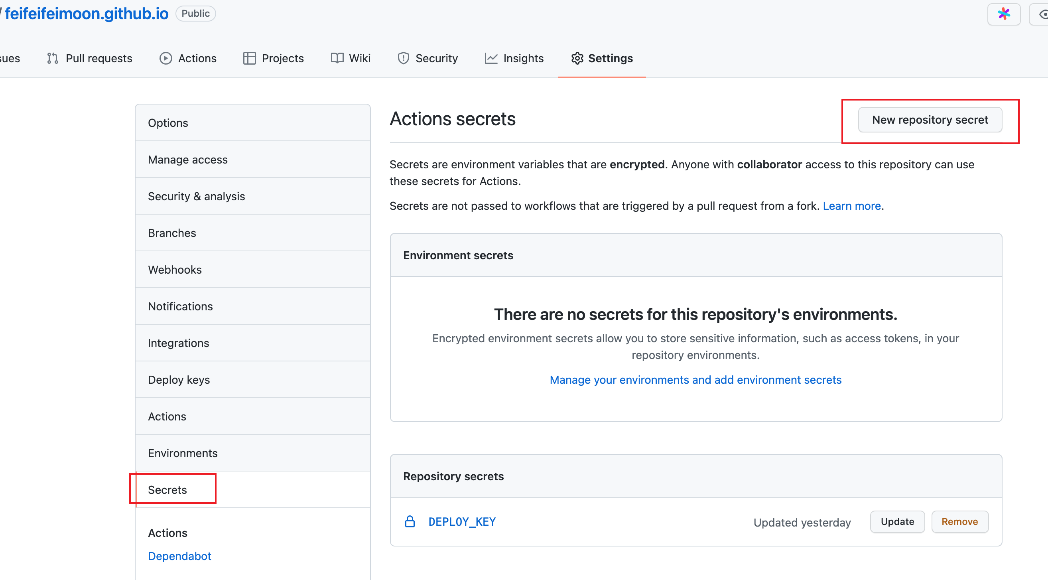Image resolution: width=1048 pixels, height=580 pixels.
Task: Click the Projects table icon
Action: (249, 58)
